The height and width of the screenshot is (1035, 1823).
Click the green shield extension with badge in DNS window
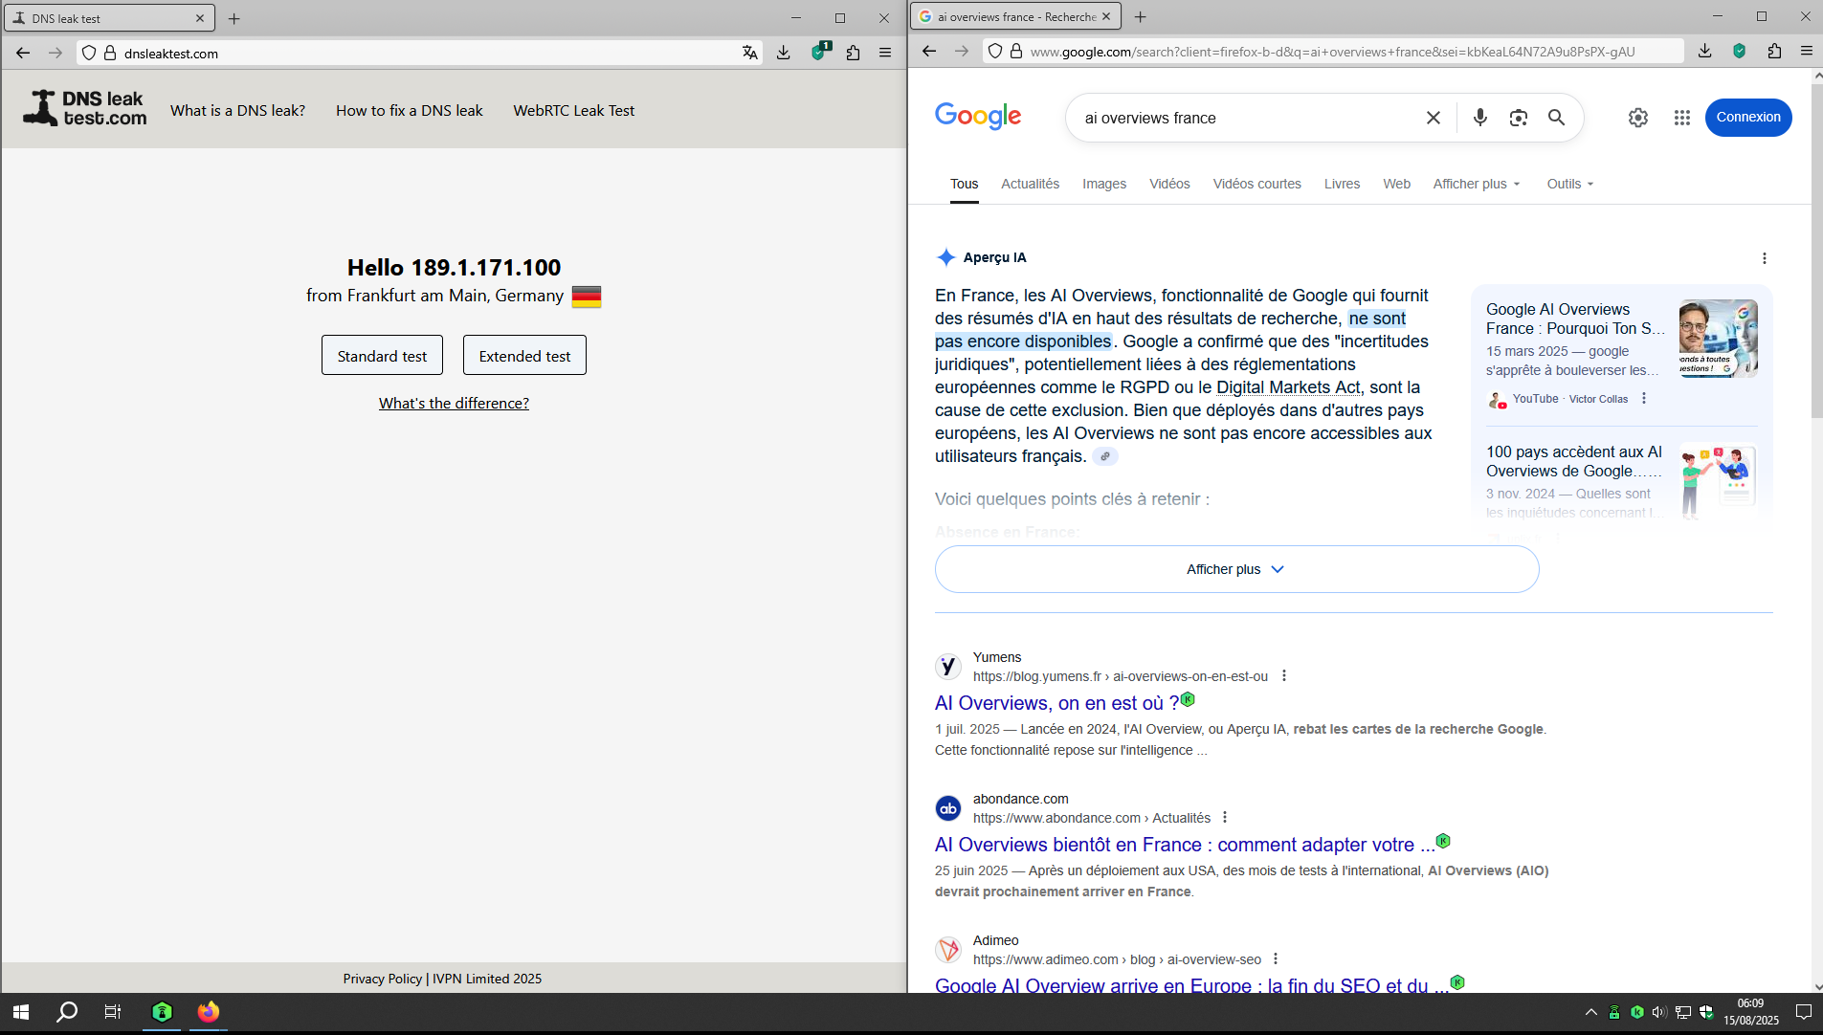coord(819,52)
